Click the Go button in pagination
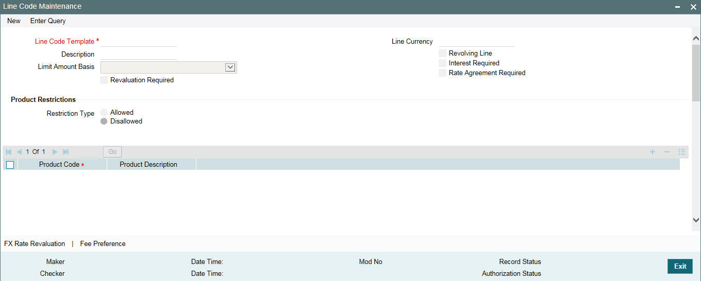 (x=112, y=152)
